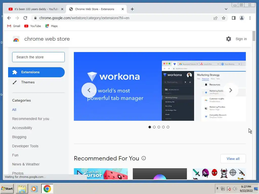The height and width of the screenshot is (194, 259).
Task: Choose the Developer Tools category
Action: [25, 146]
